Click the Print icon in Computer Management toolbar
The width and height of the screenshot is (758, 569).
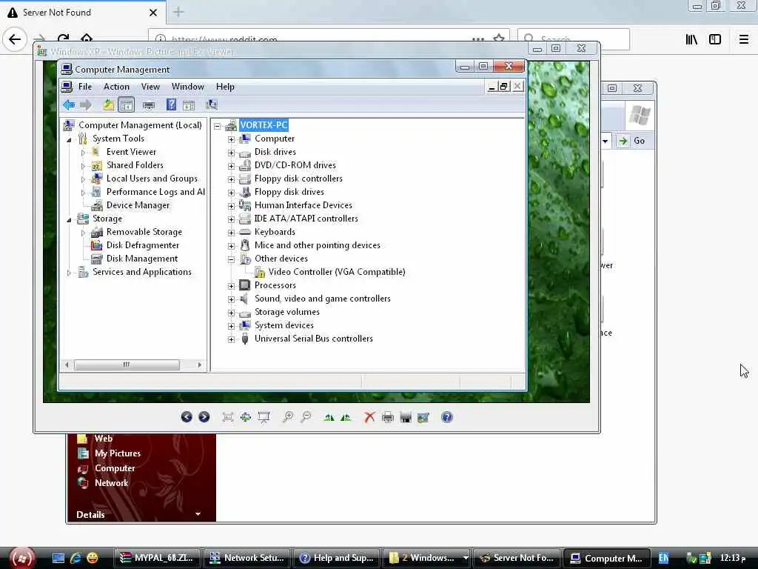click(x=149, y=105)
